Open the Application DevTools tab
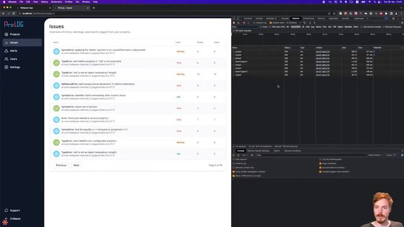The image size is (404, 227). 333,18
